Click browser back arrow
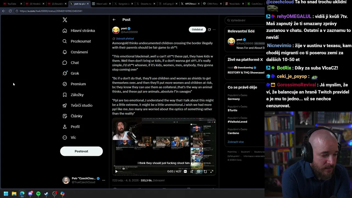 pyautogui.click(x=4, y=11)
